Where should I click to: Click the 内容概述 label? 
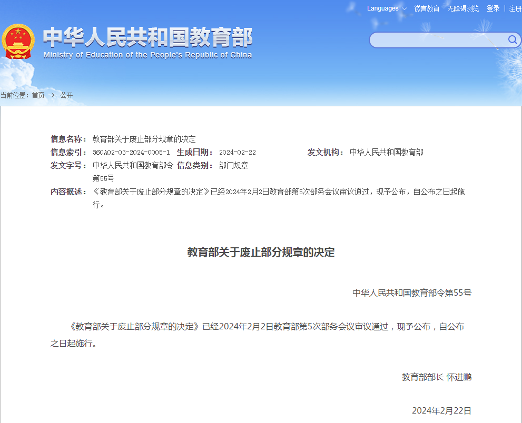(x=68, y=192)
